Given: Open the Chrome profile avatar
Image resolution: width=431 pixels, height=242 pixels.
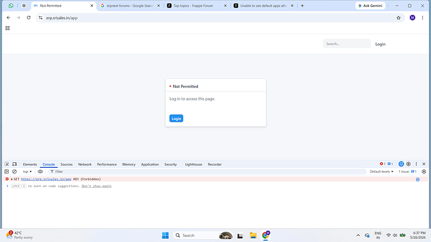Looking at the screenshot, I should (x=412, y=18).
